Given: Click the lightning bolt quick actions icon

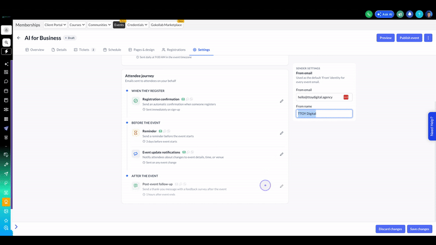Looking at the screenshot, I should click(x=6, y=51).
